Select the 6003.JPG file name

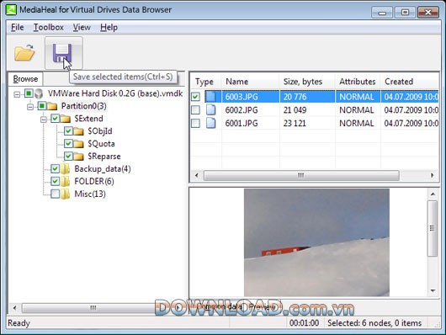(x=242, y=97)
